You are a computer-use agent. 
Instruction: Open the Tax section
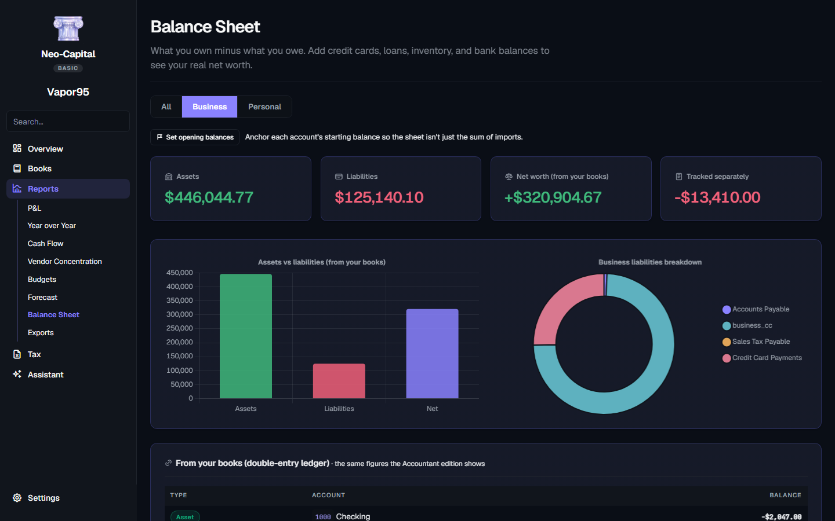click(x=68, y=354)
